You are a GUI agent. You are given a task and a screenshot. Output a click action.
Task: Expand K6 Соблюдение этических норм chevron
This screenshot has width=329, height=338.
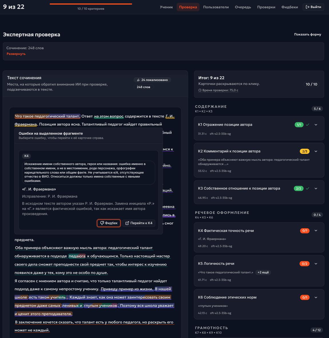tap(316, 297)
